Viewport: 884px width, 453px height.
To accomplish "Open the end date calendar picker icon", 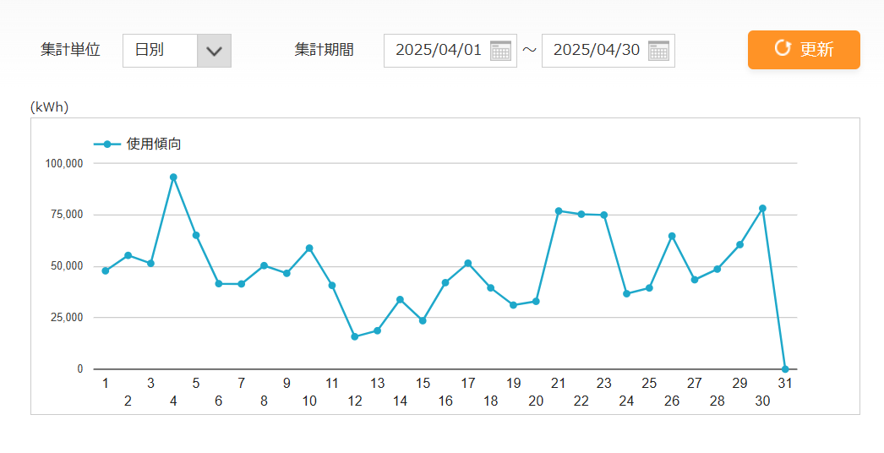I will (658, 51).
